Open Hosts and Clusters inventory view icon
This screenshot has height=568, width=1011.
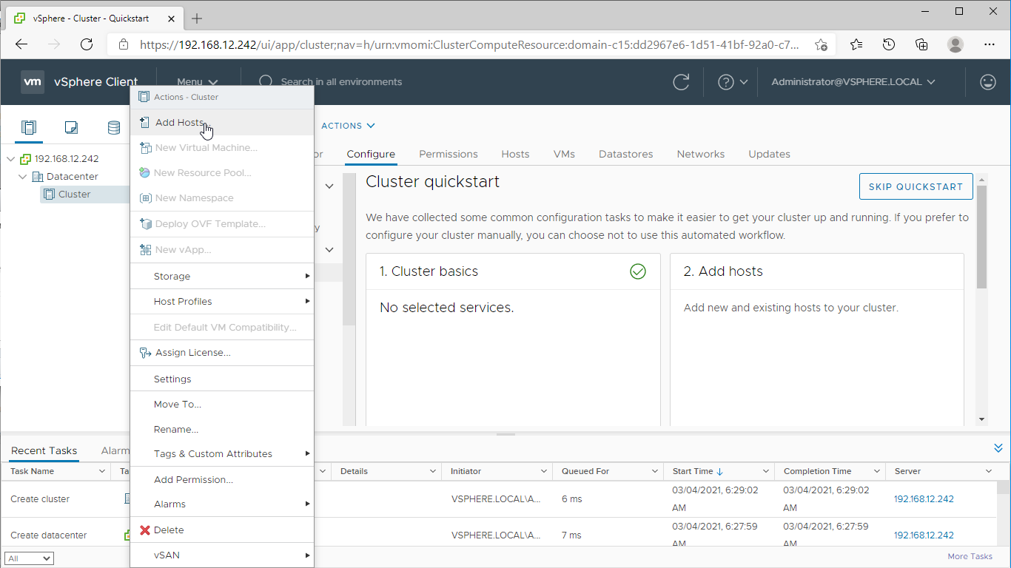[28, 127]
